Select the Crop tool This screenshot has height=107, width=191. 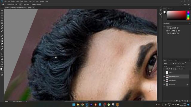coord(2,21)
